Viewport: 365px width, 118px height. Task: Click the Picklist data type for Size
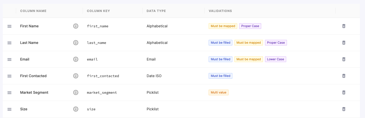(x=153, y=109)
